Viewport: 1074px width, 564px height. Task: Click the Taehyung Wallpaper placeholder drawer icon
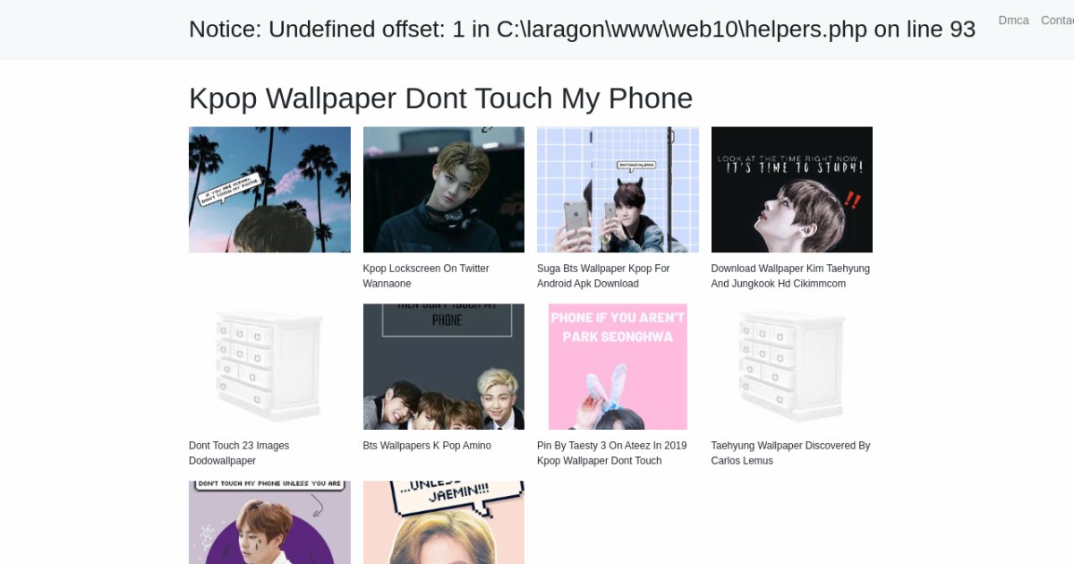pos(792,367)
